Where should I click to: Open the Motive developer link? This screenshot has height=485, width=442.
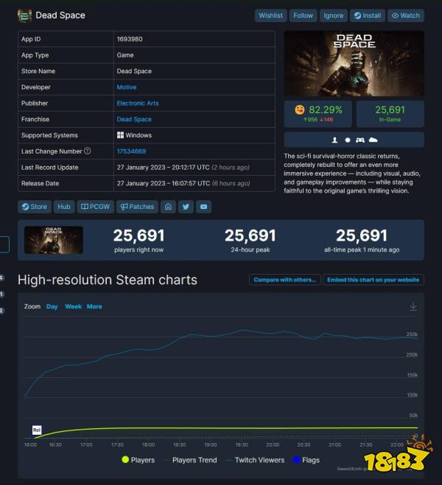pyautogui.click(x=127, y=87)
